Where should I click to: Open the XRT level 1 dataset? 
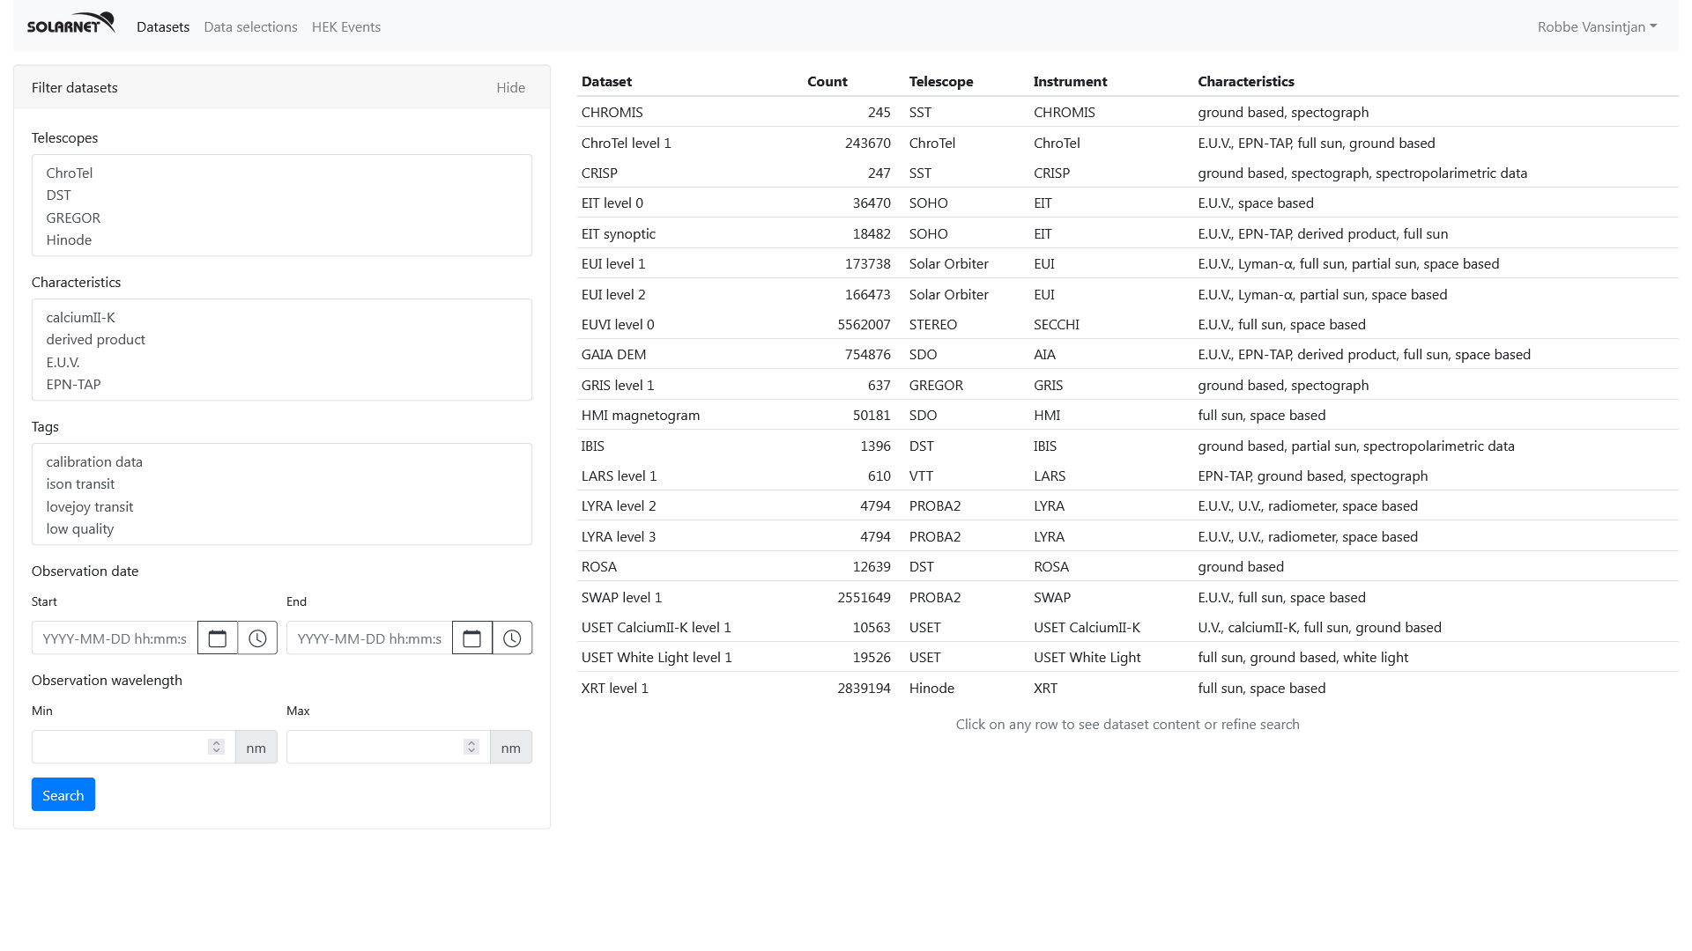click(x=1127, y=688)
